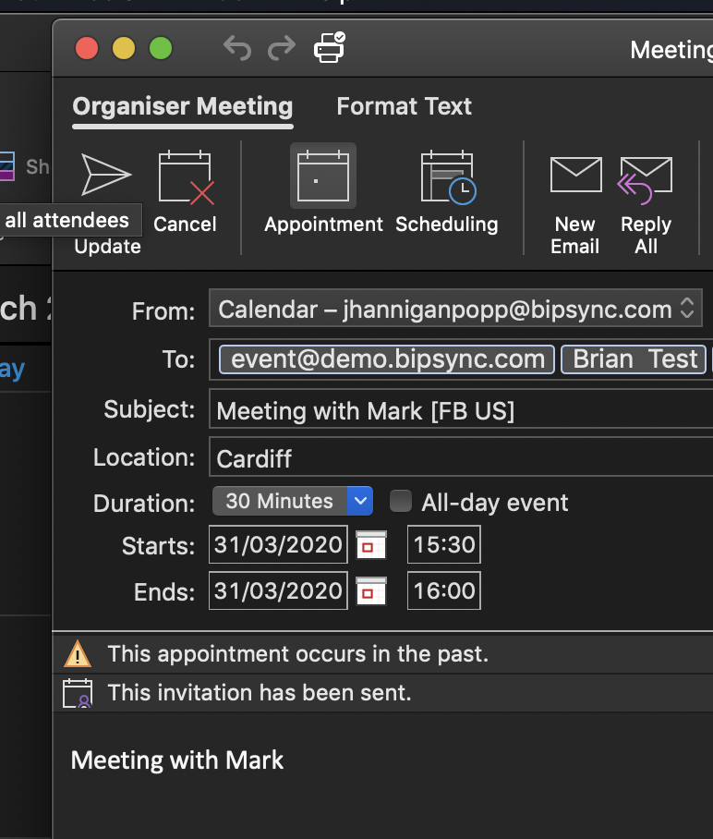Switch to the Appointment view
Screen dimensions: 713x839
click(x=323, y=176)
